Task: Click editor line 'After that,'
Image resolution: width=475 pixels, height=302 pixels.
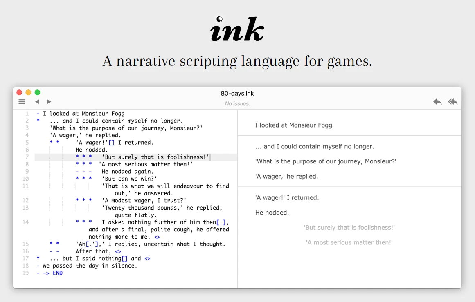Action: point(93,251)
